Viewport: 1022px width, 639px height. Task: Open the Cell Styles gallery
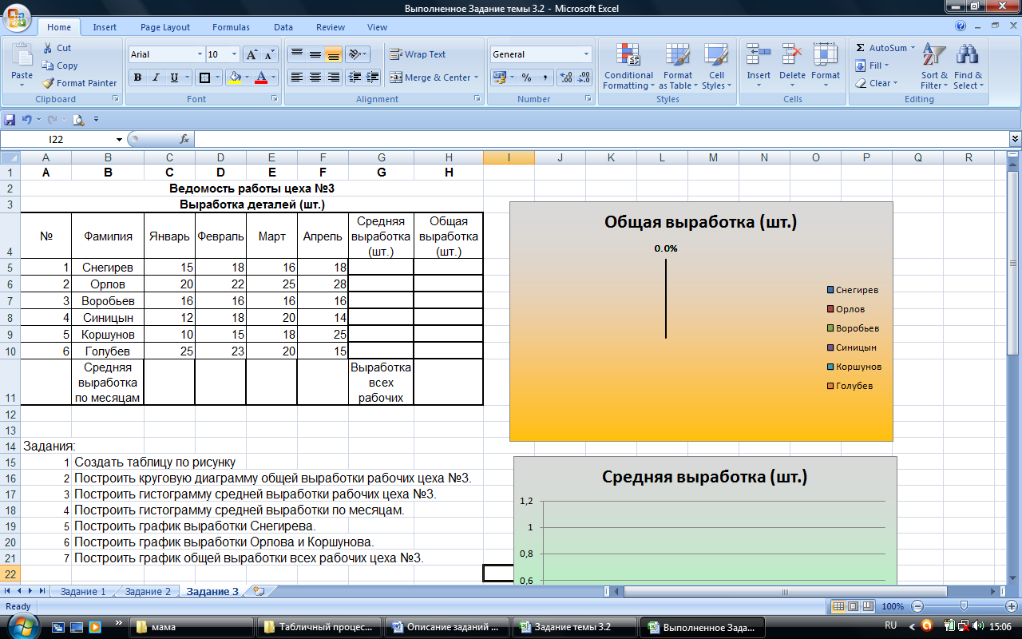(x=716, y=66)
